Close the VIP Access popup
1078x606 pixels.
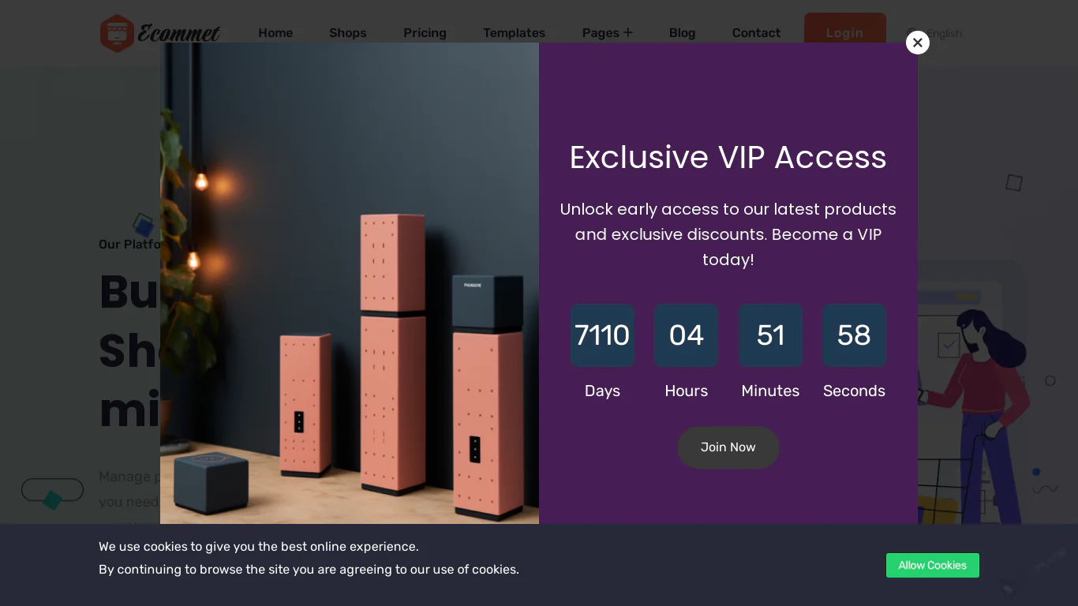[917, 43]
